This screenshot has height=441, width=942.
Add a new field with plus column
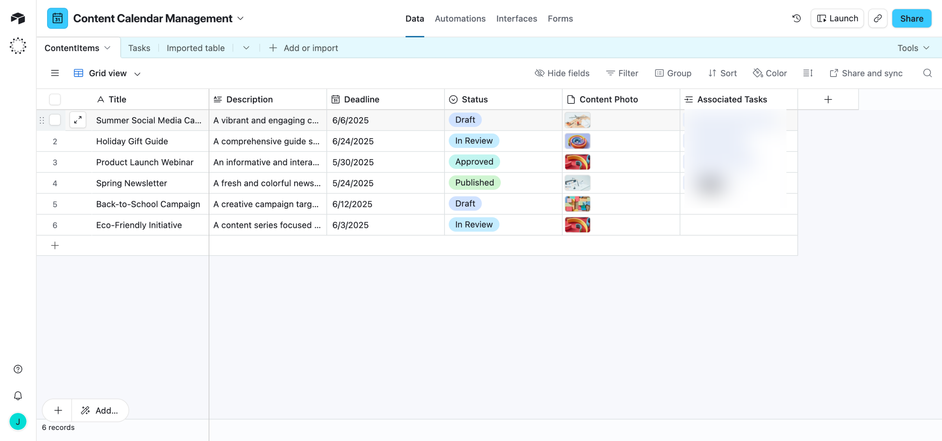pos(828,99)
